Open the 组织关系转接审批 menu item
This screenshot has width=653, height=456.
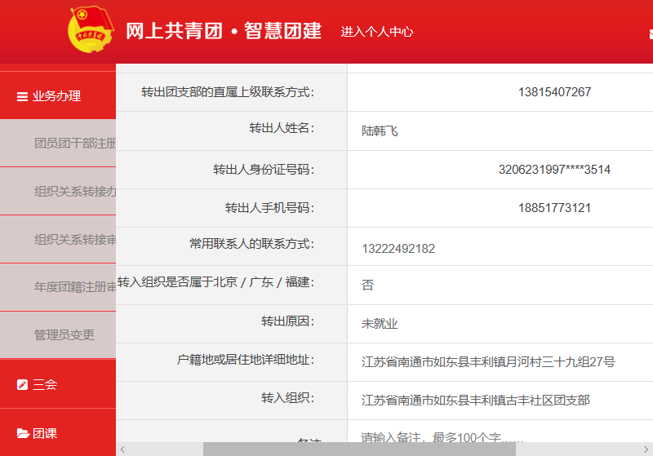coord(74,240)
